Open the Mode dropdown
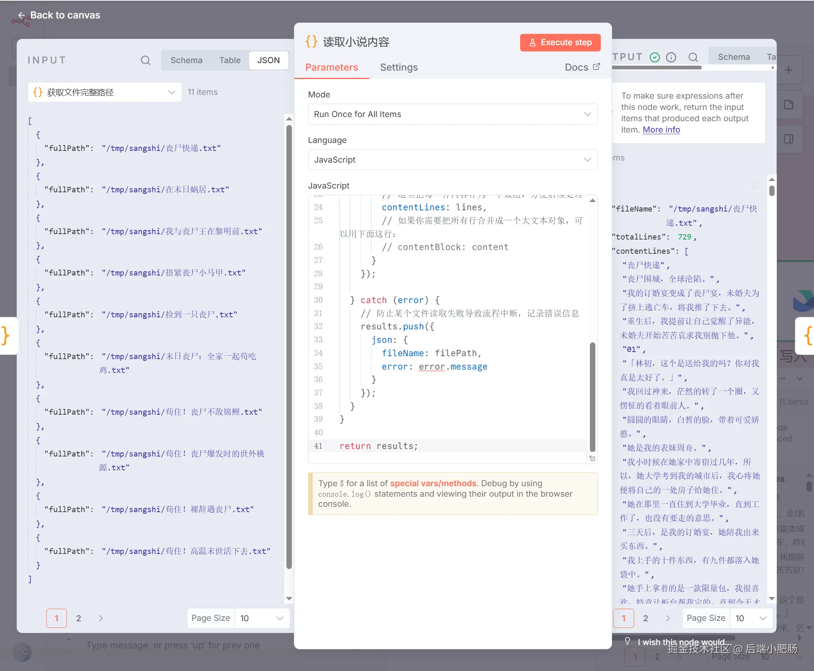Image resolution: width=814 pixels, height=671 pixels. 452,114
